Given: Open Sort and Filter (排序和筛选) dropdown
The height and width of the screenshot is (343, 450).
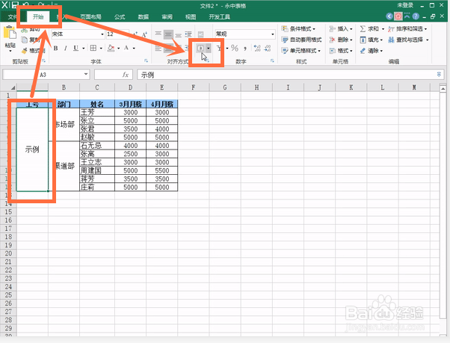Looking at the screenshot, I should point(407,28).
